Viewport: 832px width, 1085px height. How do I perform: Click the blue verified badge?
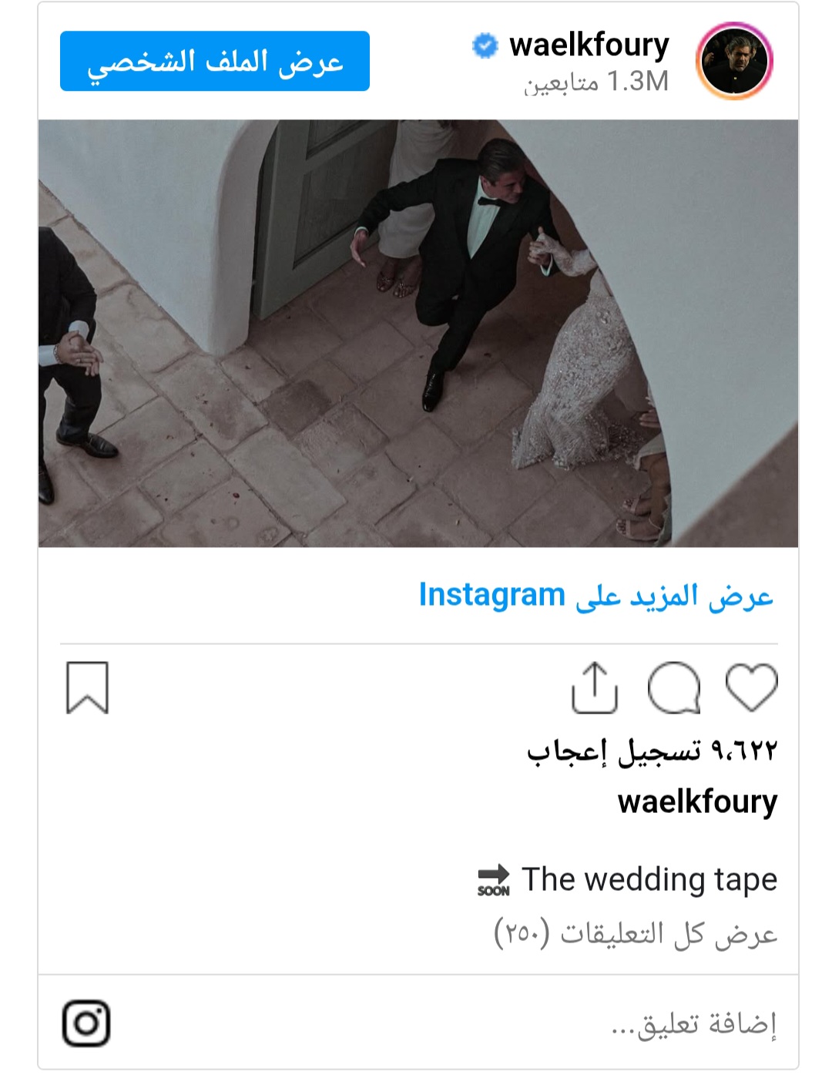485,46
